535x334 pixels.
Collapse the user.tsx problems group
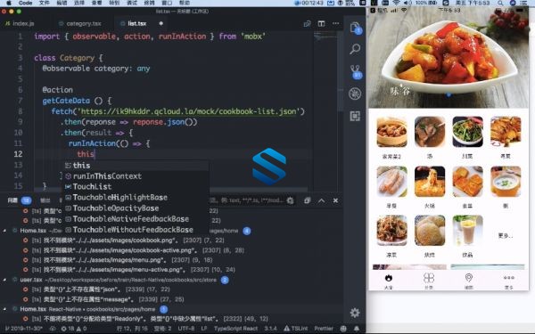4,280
